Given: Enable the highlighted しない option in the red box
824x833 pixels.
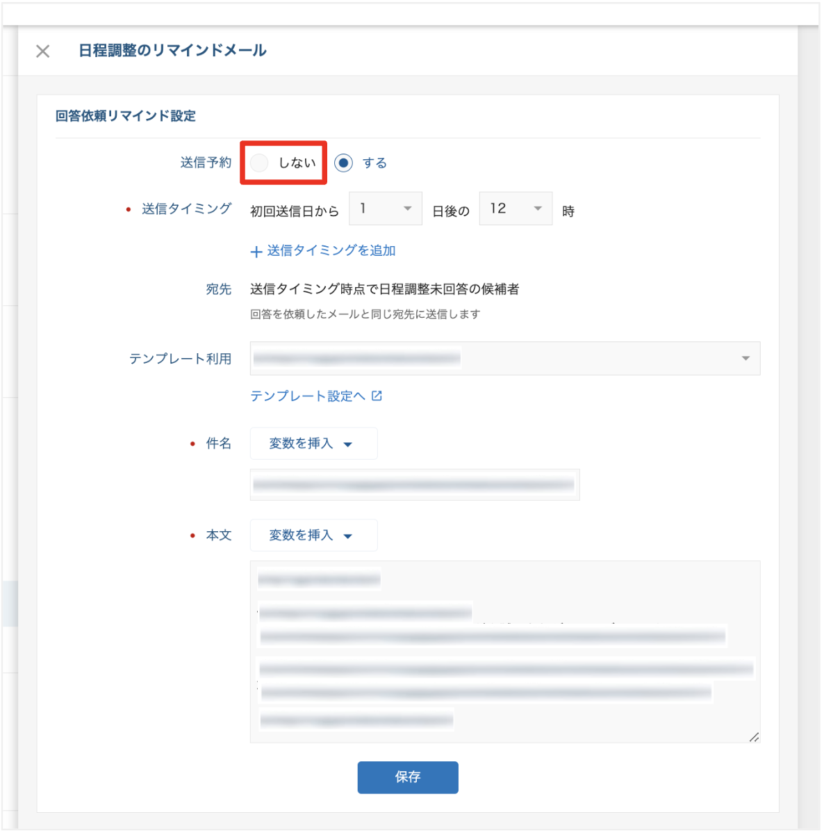Looking at the screenshot, I should coord(259,163).
